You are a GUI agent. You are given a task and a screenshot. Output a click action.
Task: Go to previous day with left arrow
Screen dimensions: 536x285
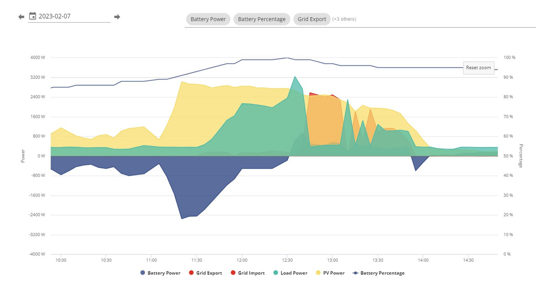(21, 17)
